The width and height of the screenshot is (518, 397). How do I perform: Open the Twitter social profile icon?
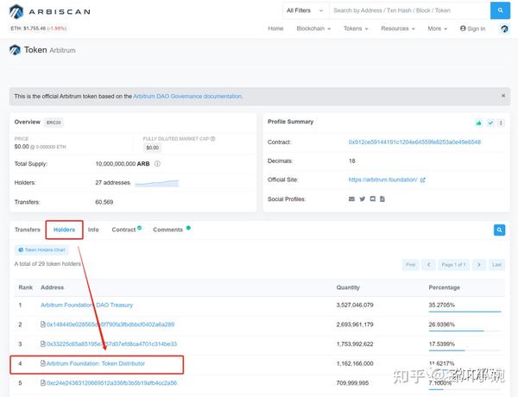click(362, 198)
